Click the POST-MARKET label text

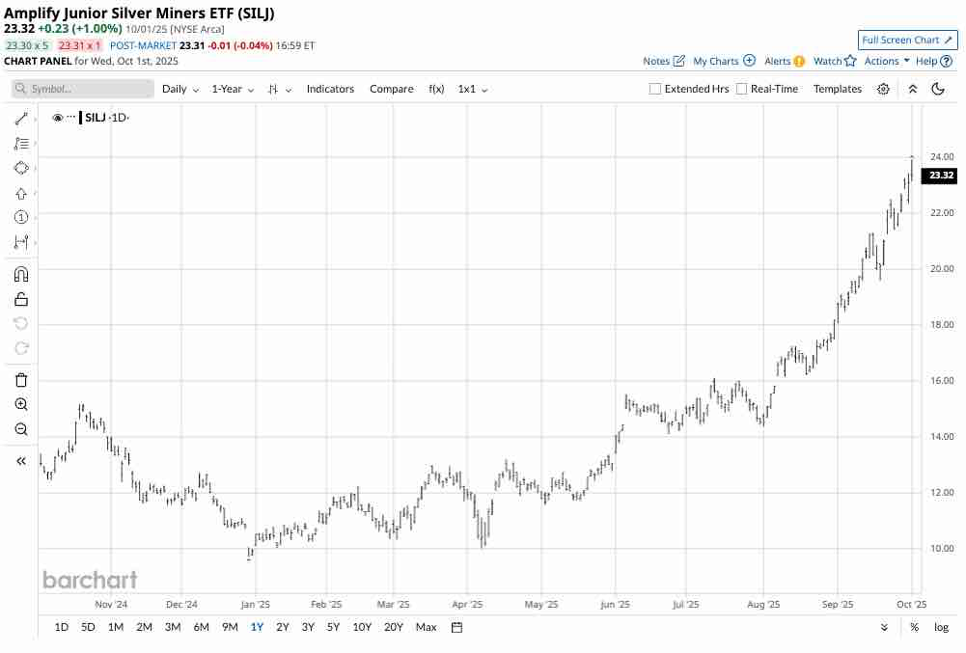tap(143, 45)
